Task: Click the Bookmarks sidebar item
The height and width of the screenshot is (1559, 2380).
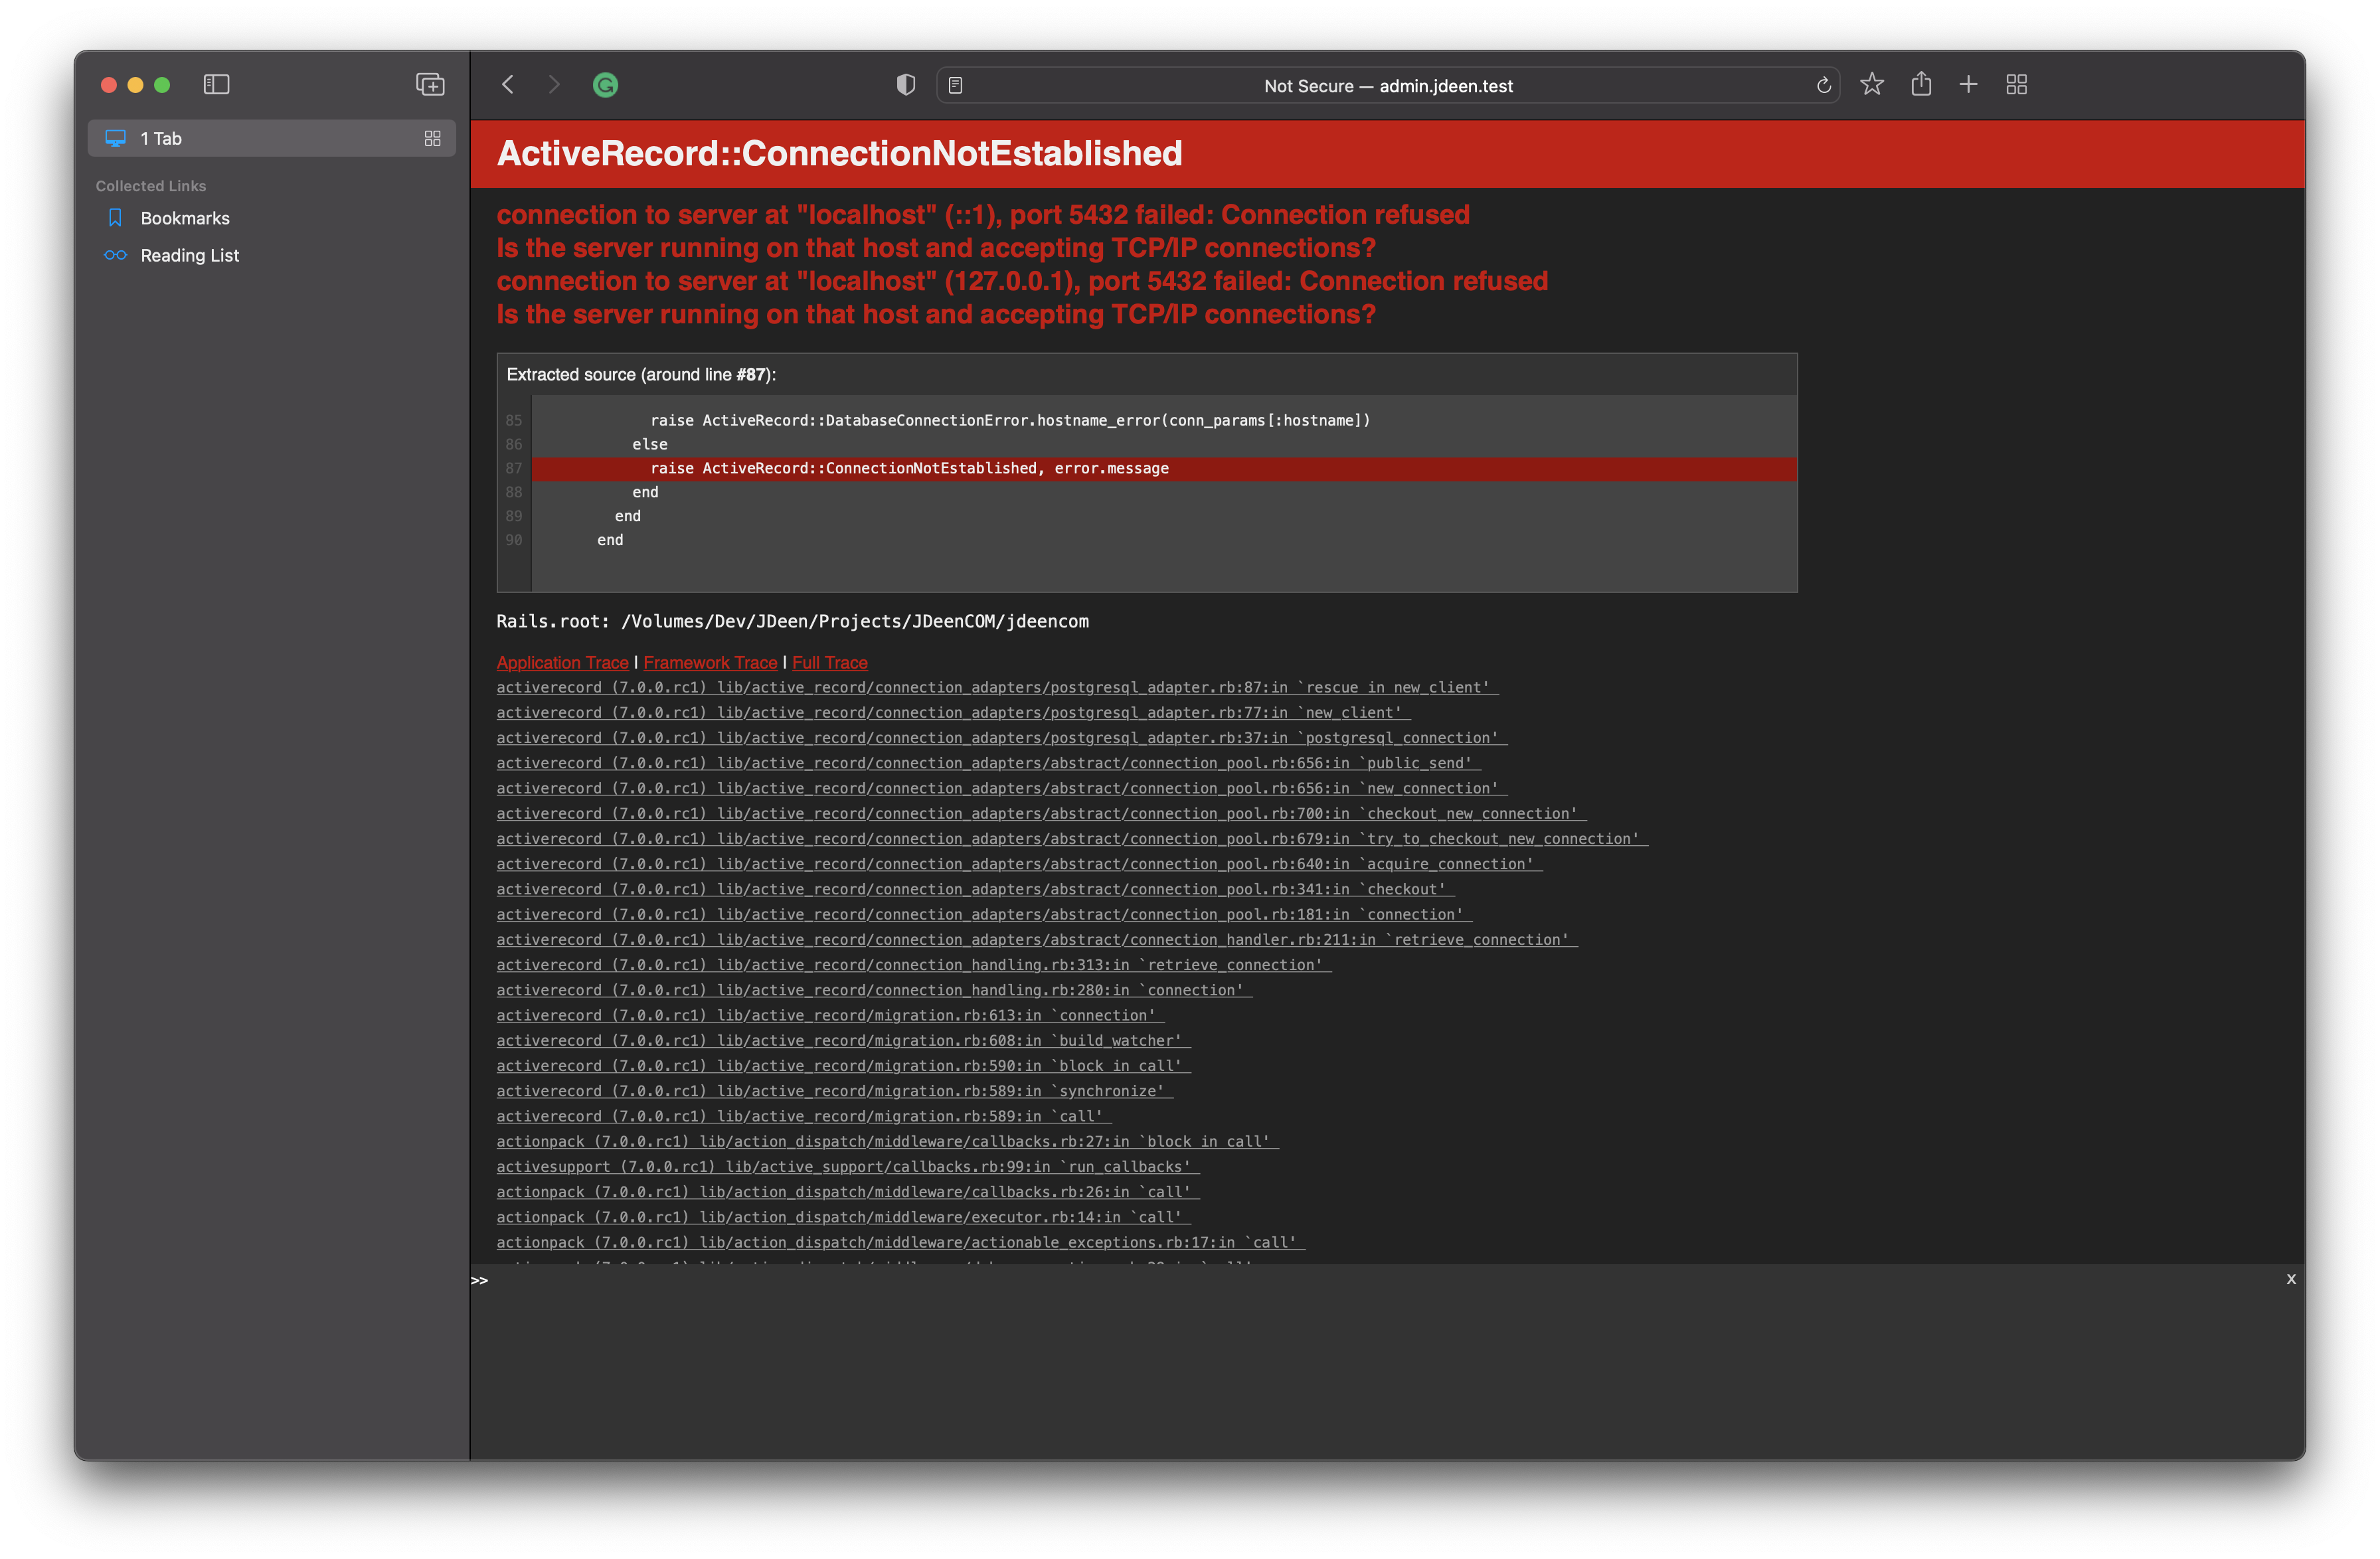Action: 185,218
